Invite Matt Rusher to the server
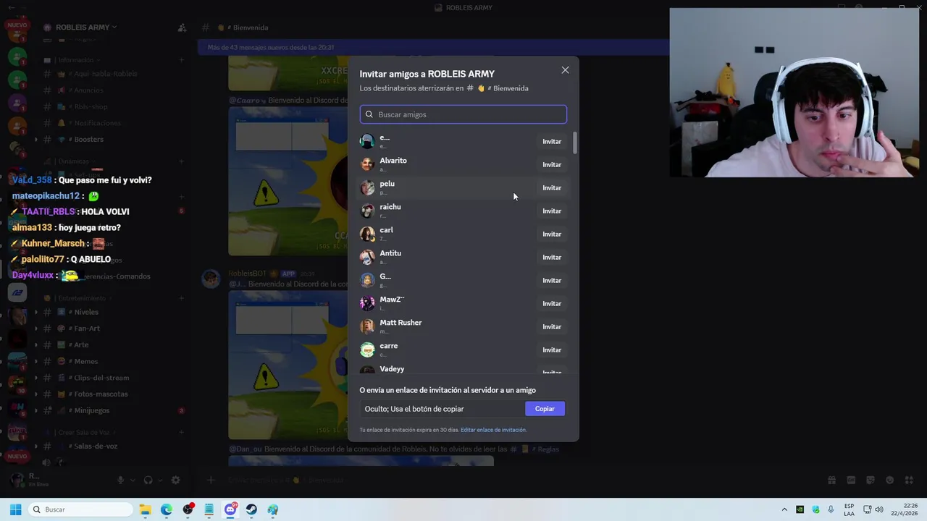Screen dimensions: 927x521 click(552, 327)
